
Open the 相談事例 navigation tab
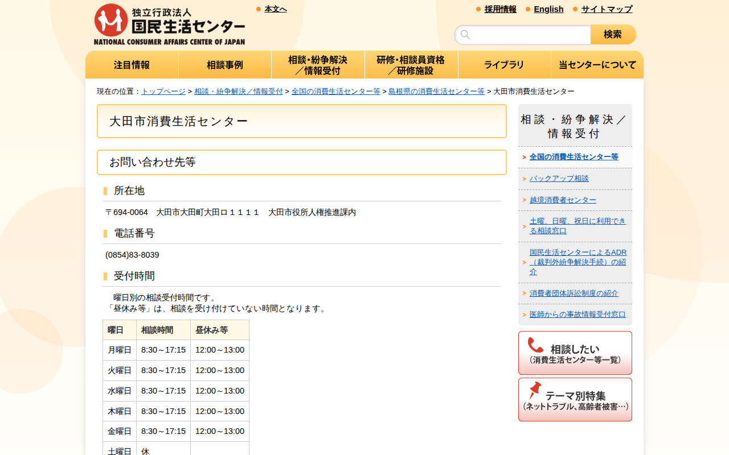coord(225,65)
